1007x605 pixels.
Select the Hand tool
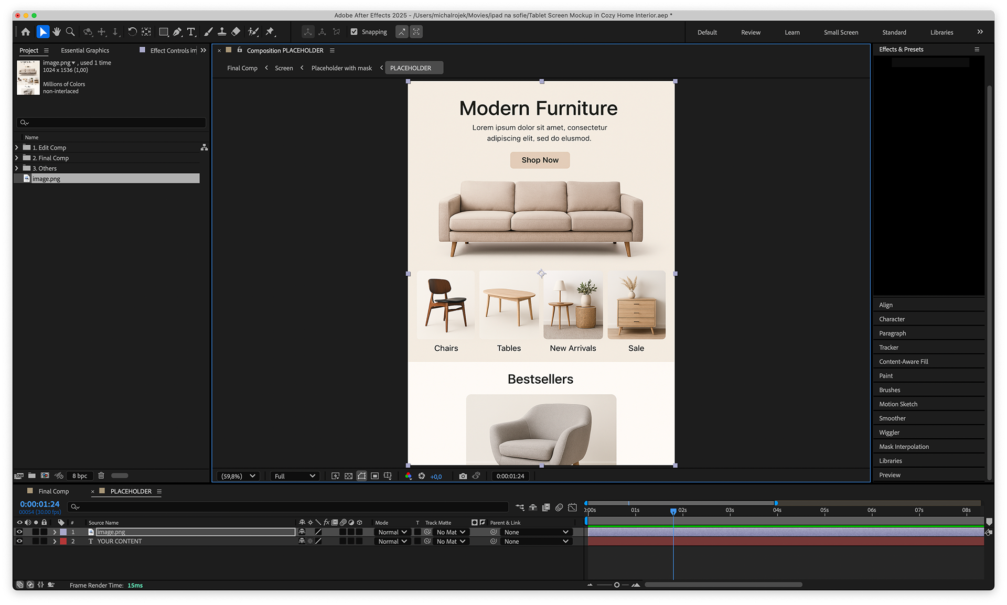[57, 32]
